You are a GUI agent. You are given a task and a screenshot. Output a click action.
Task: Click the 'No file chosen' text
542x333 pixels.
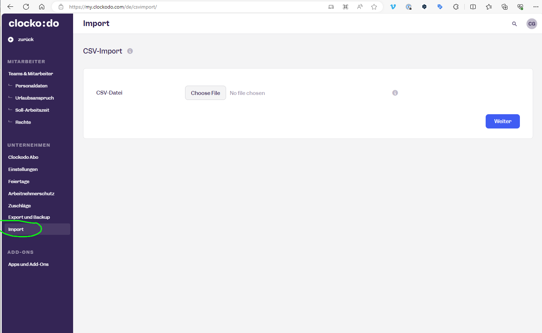pyautogui.click(x=247, y=93)
